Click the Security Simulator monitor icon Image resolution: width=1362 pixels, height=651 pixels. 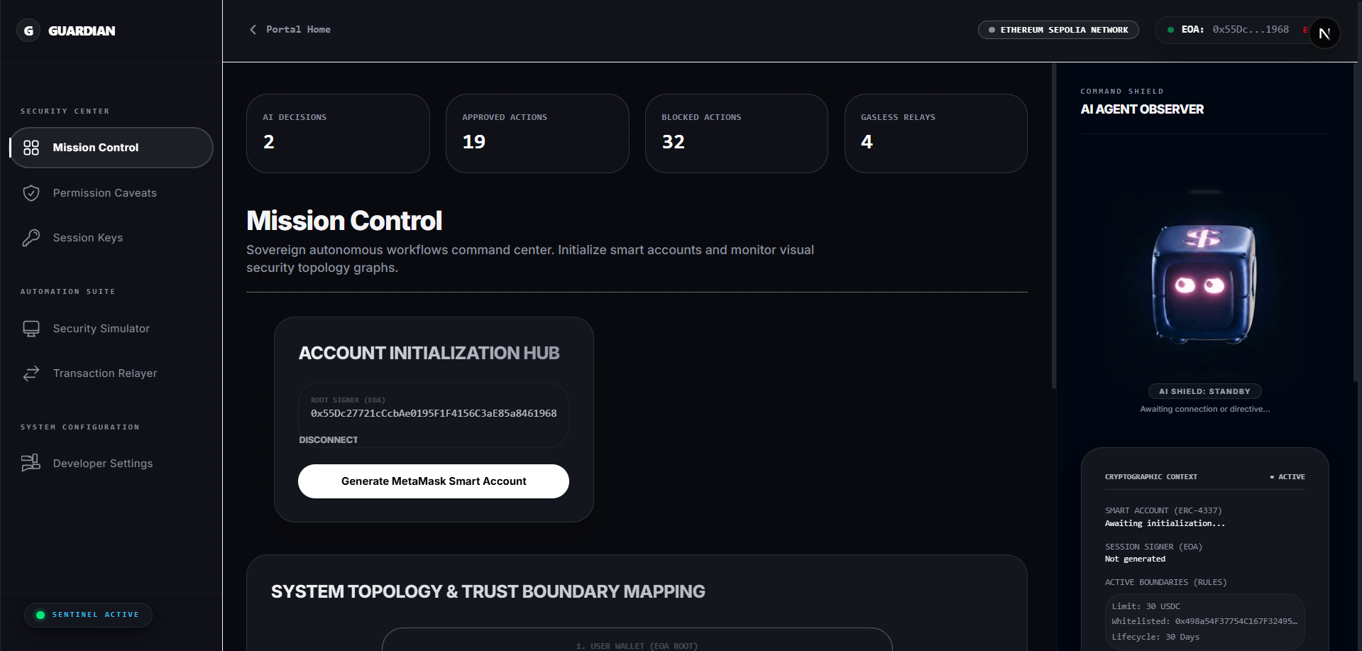31,329
